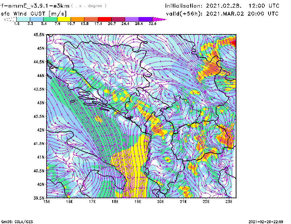
Task: Click the '15E' longitude label
Action: tap(47, 202)
